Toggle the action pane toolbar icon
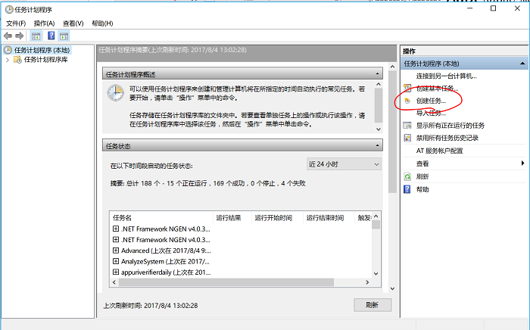This screenshot has width=530, height=330. (64, 36)
